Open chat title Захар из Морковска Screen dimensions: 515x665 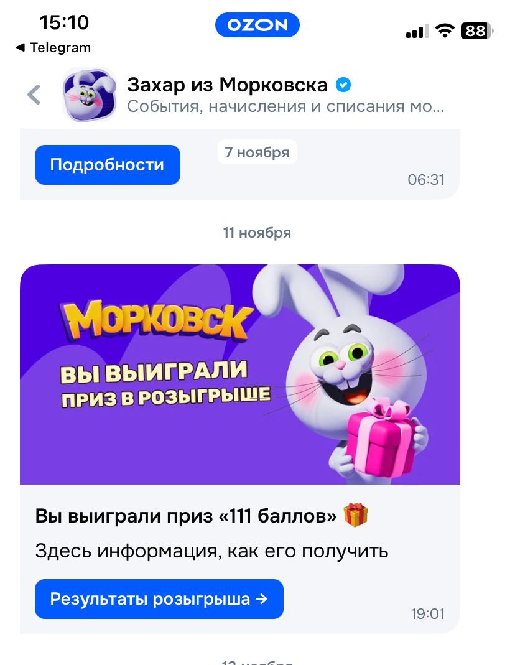(x=228, y=85)
